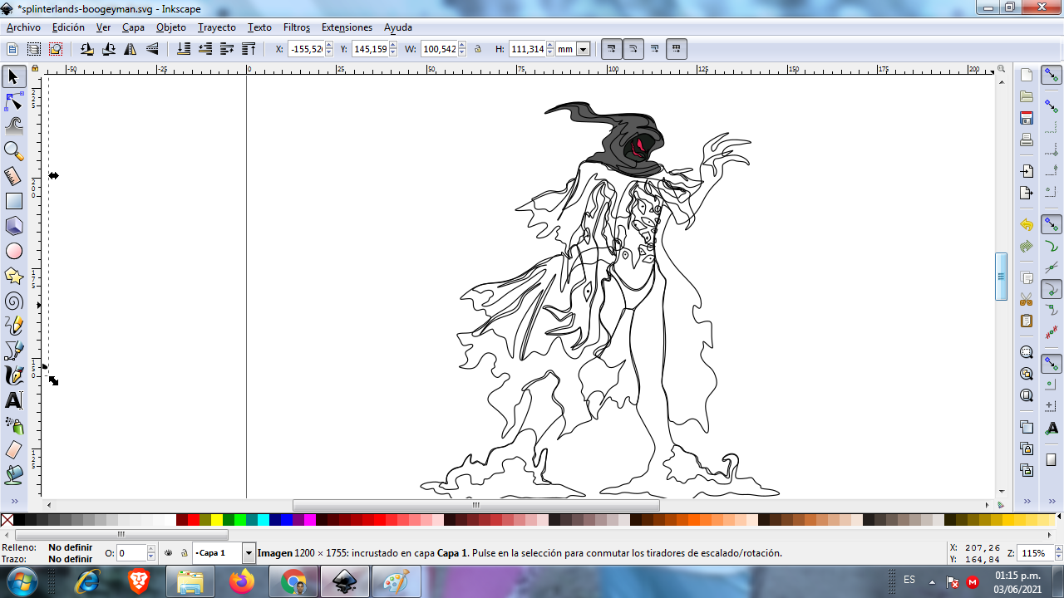Viewport: 1064px width, 598px height.
Task: Click the no-color X swatch
Action: coord(7,520)
